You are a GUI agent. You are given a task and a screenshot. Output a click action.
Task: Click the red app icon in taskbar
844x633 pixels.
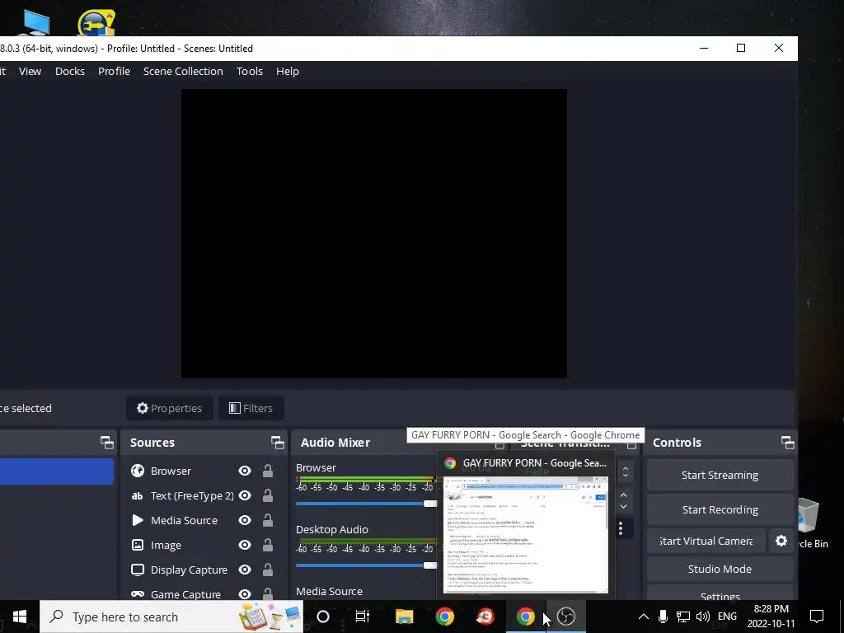[485, 617]
